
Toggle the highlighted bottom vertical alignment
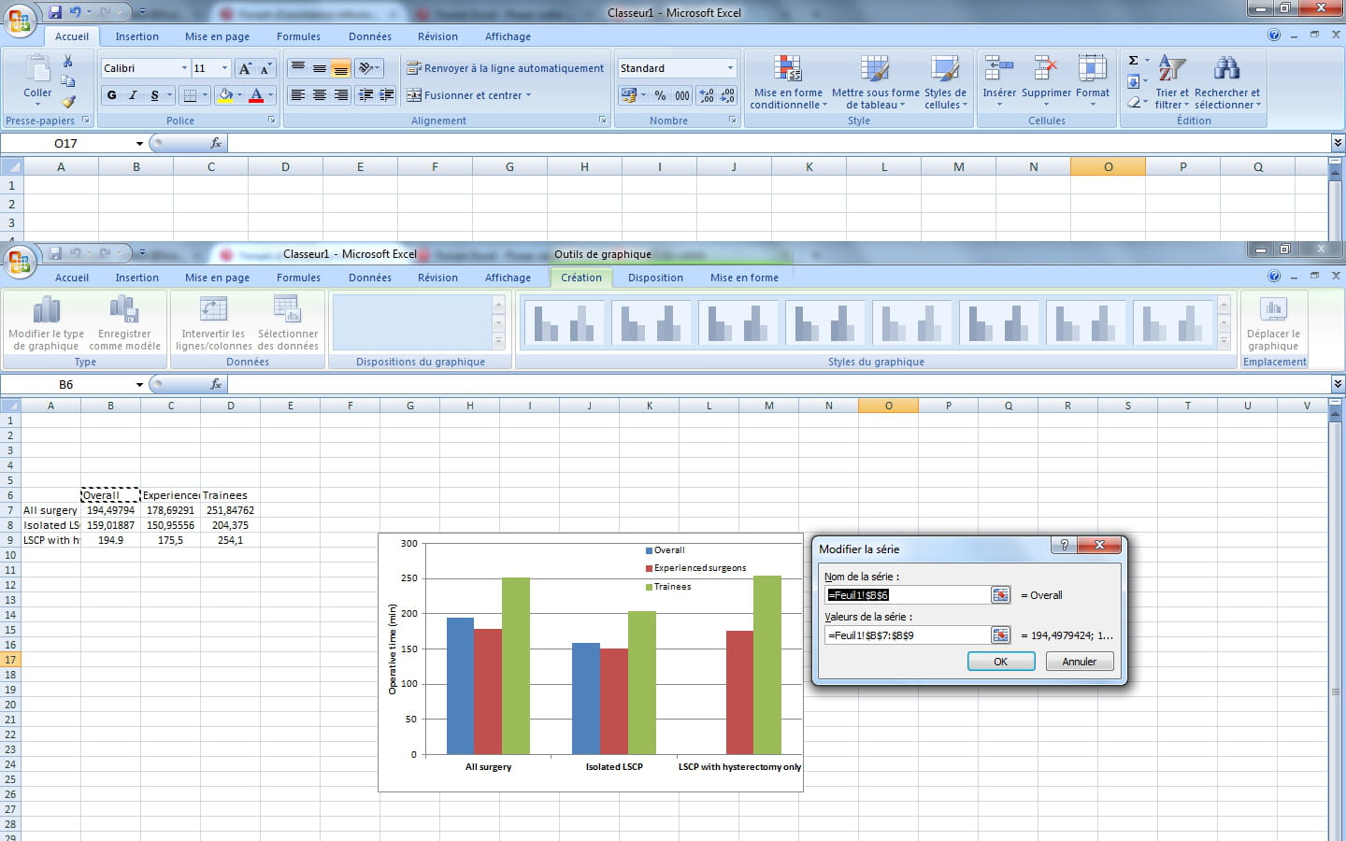click(x=340, y=68)
